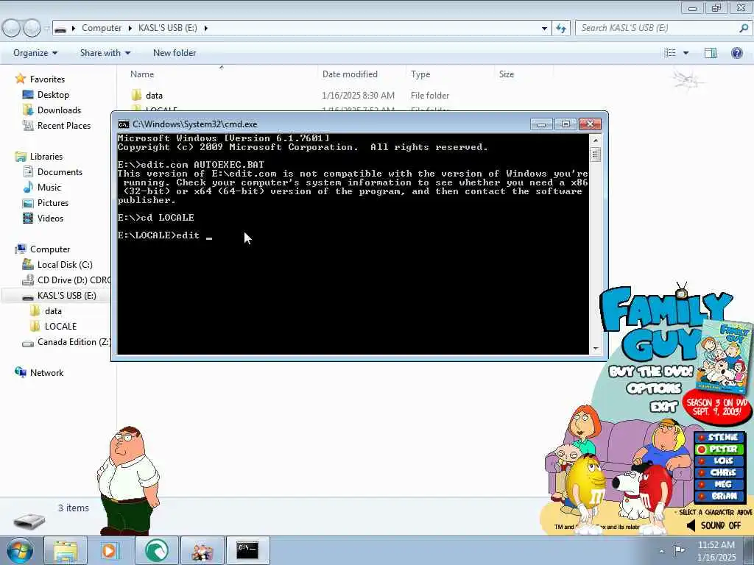Click the refresh button beside address bar

point(560,29)
